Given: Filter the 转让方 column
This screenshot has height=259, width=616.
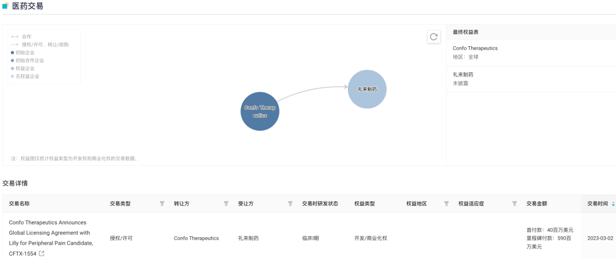Looking at the screenshot, I should point(226,204).
